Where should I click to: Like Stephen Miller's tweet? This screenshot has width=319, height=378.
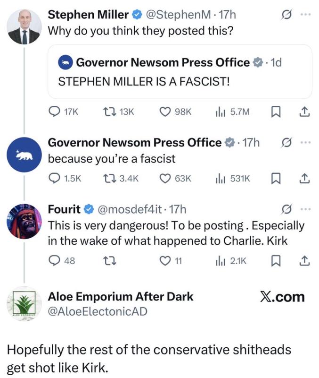(x=164, y=112)
